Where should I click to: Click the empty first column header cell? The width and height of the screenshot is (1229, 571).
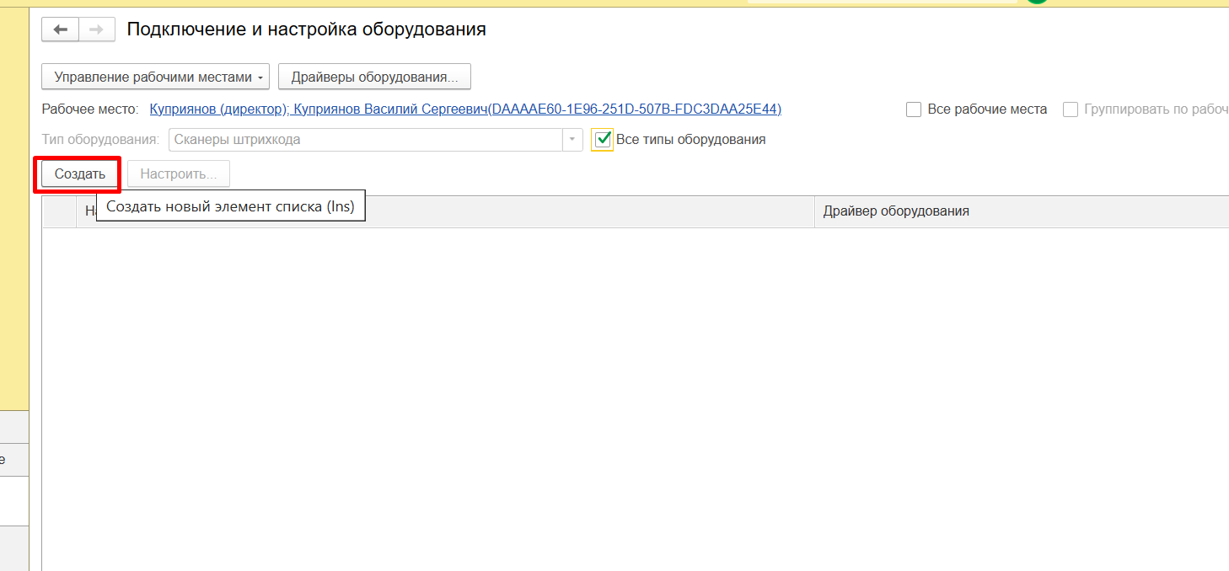[x=59, y=211]
